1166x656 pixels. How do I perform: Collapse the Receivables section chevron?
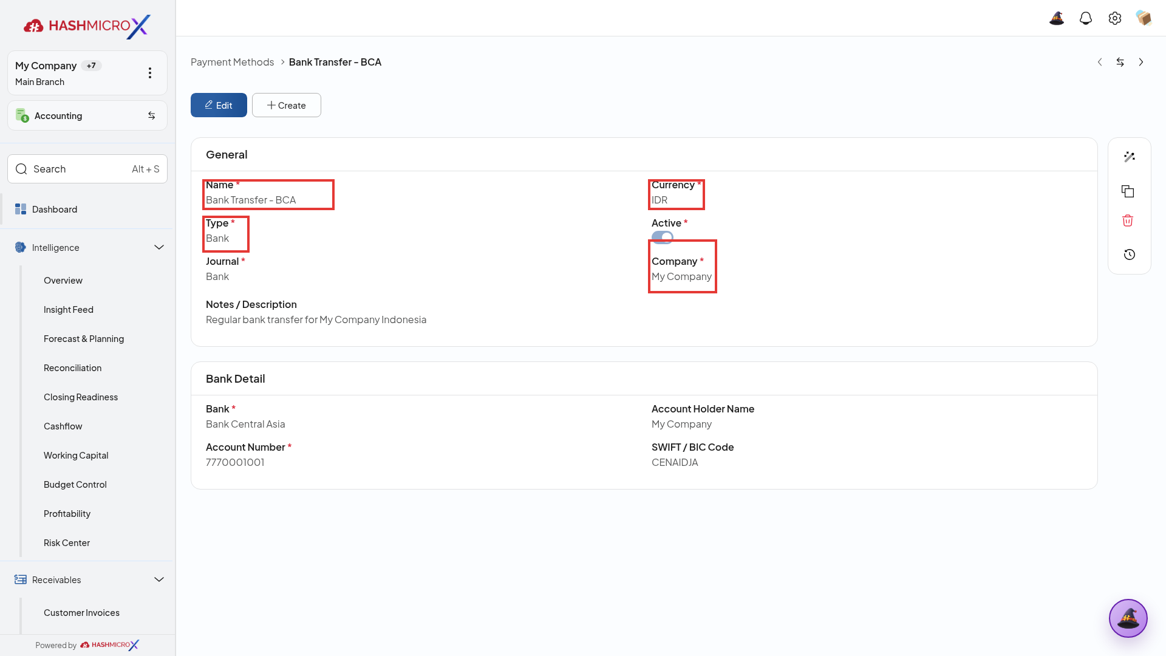(x=159, y=579)
